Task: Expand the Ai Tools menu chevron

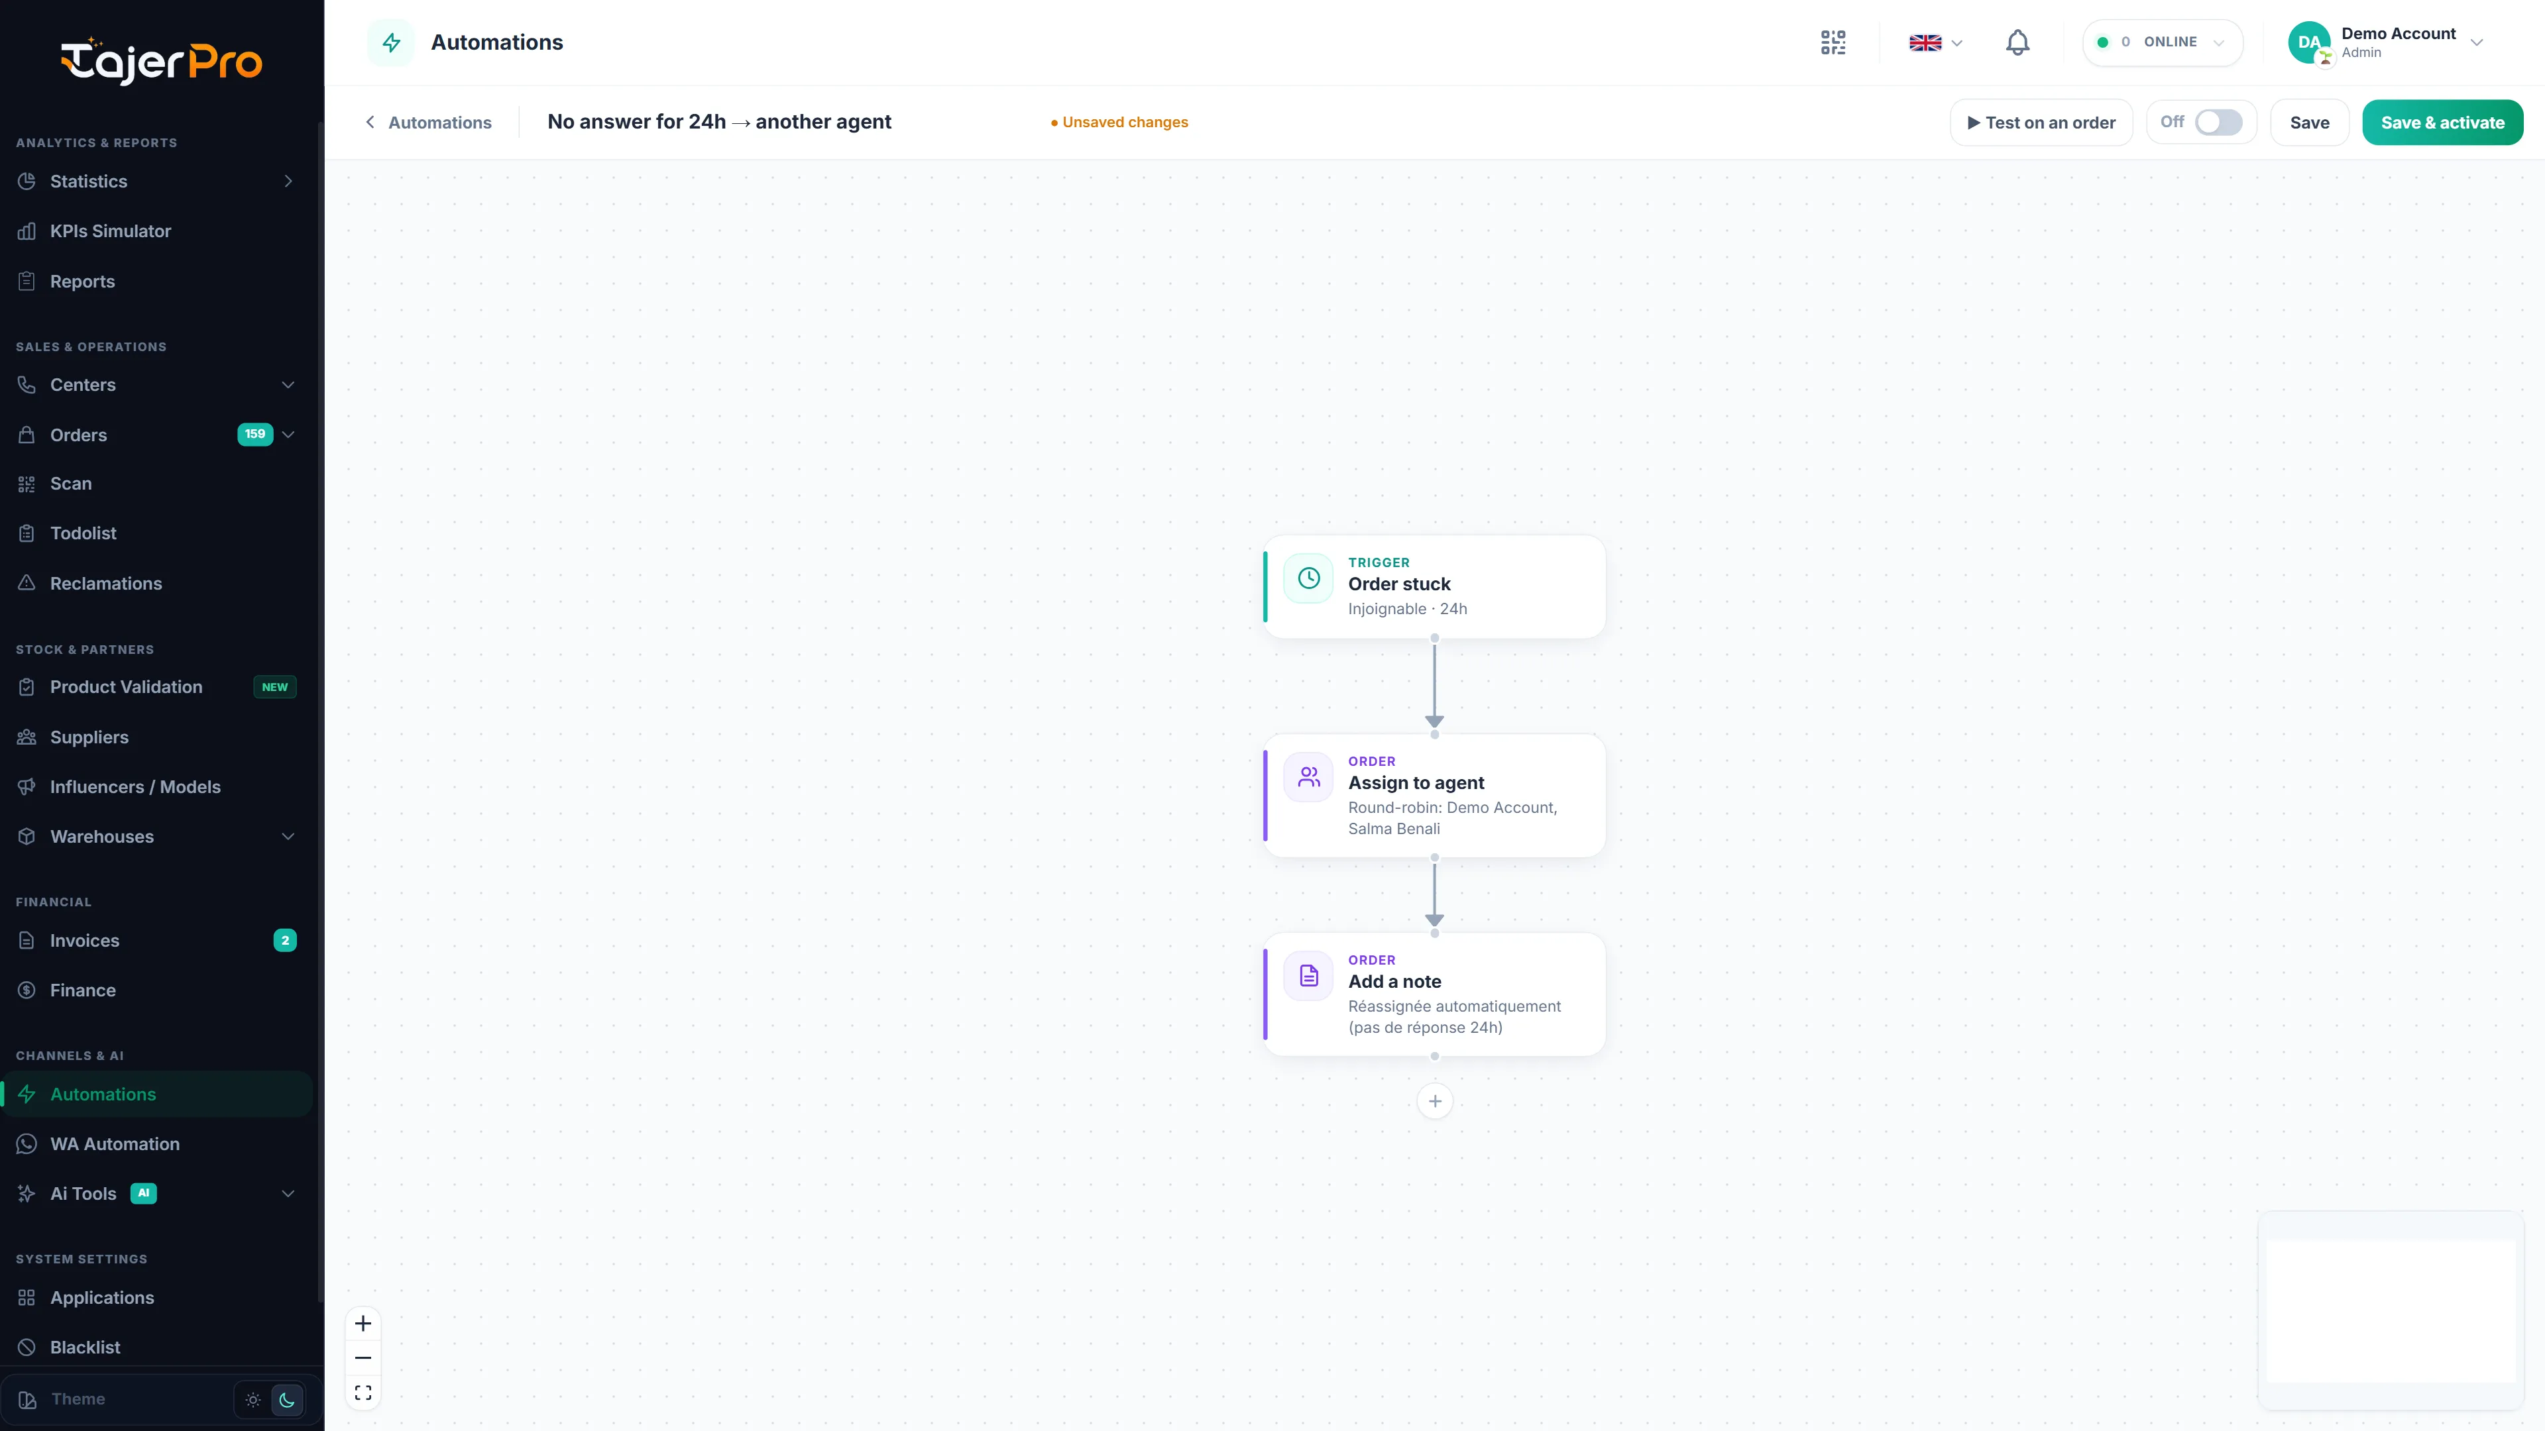Action: click(x=288, y=1193)
